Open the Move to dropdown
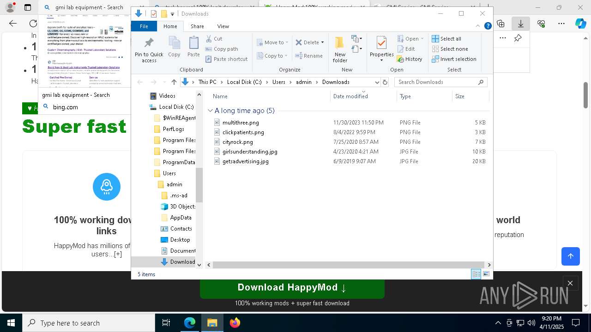Viewport: 591px width, 332px height. click(272, 42)
